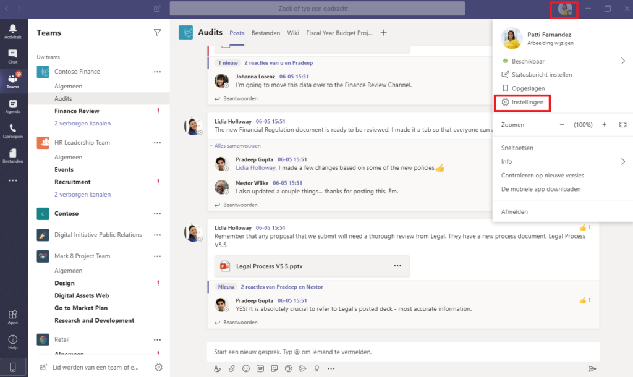633x377 pixels.
Task: Open HR Leadership Team options ellipsis
Action: (158, 143)
